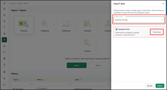The image size is (167, 90).
Task: Open the User column filter funnel icon
Action: point(108,84)
